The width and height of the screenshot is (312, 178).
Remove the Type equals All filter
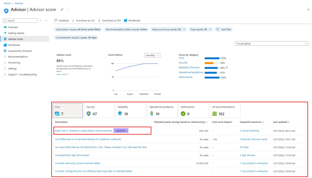tap(210, 29)
